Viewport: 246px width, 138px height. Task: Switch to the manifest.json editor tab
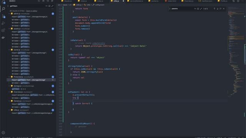tap(206, 1)
